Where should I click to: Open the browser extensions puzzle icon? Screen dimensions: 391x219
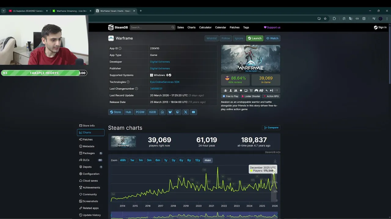pos(334,19)
